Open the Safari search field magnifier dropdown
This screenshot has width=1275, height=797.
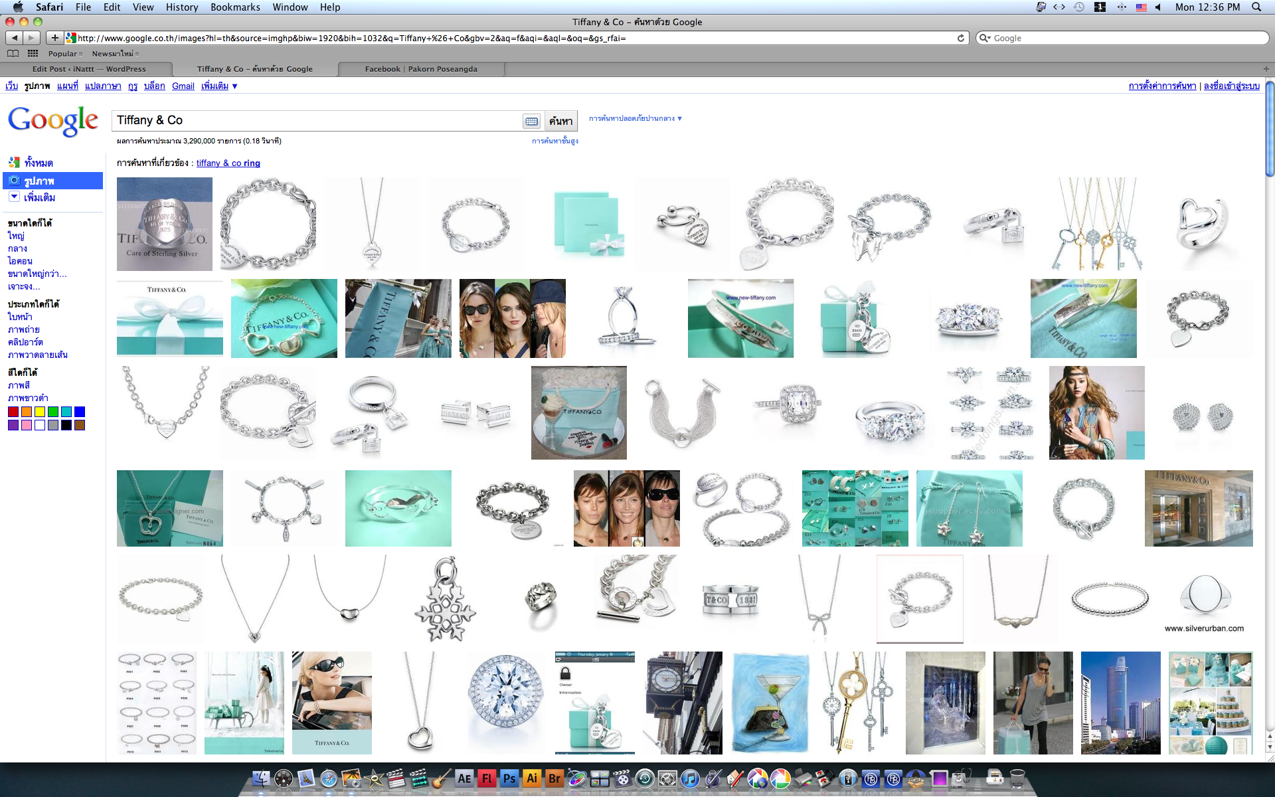click(985, 38)
